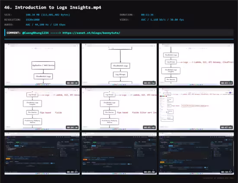The width and height of the screenshot is (238, 183).
Task: Click the audio value 'AAC / 44,100 Hz / 128 Kbps'
Action: pos(45,25)
